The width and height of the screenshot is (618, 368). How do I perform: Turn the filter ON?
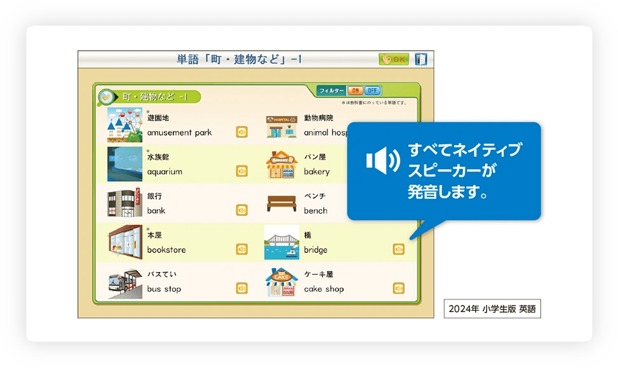[355, 91]
